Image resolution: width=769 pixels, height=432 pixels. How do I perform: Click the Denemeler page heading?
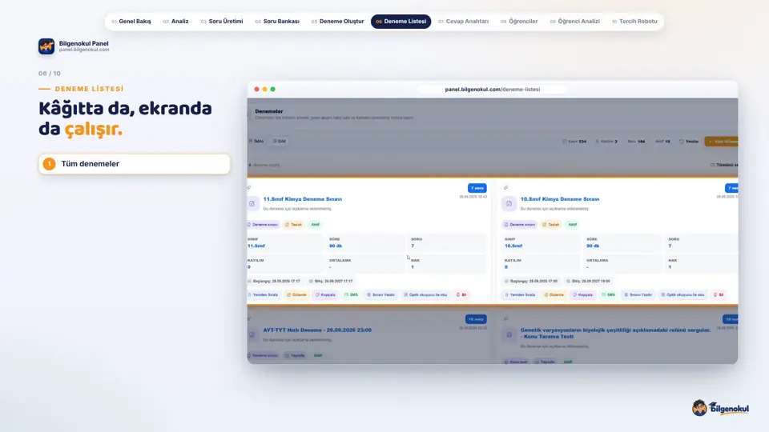tap(269, 111)
